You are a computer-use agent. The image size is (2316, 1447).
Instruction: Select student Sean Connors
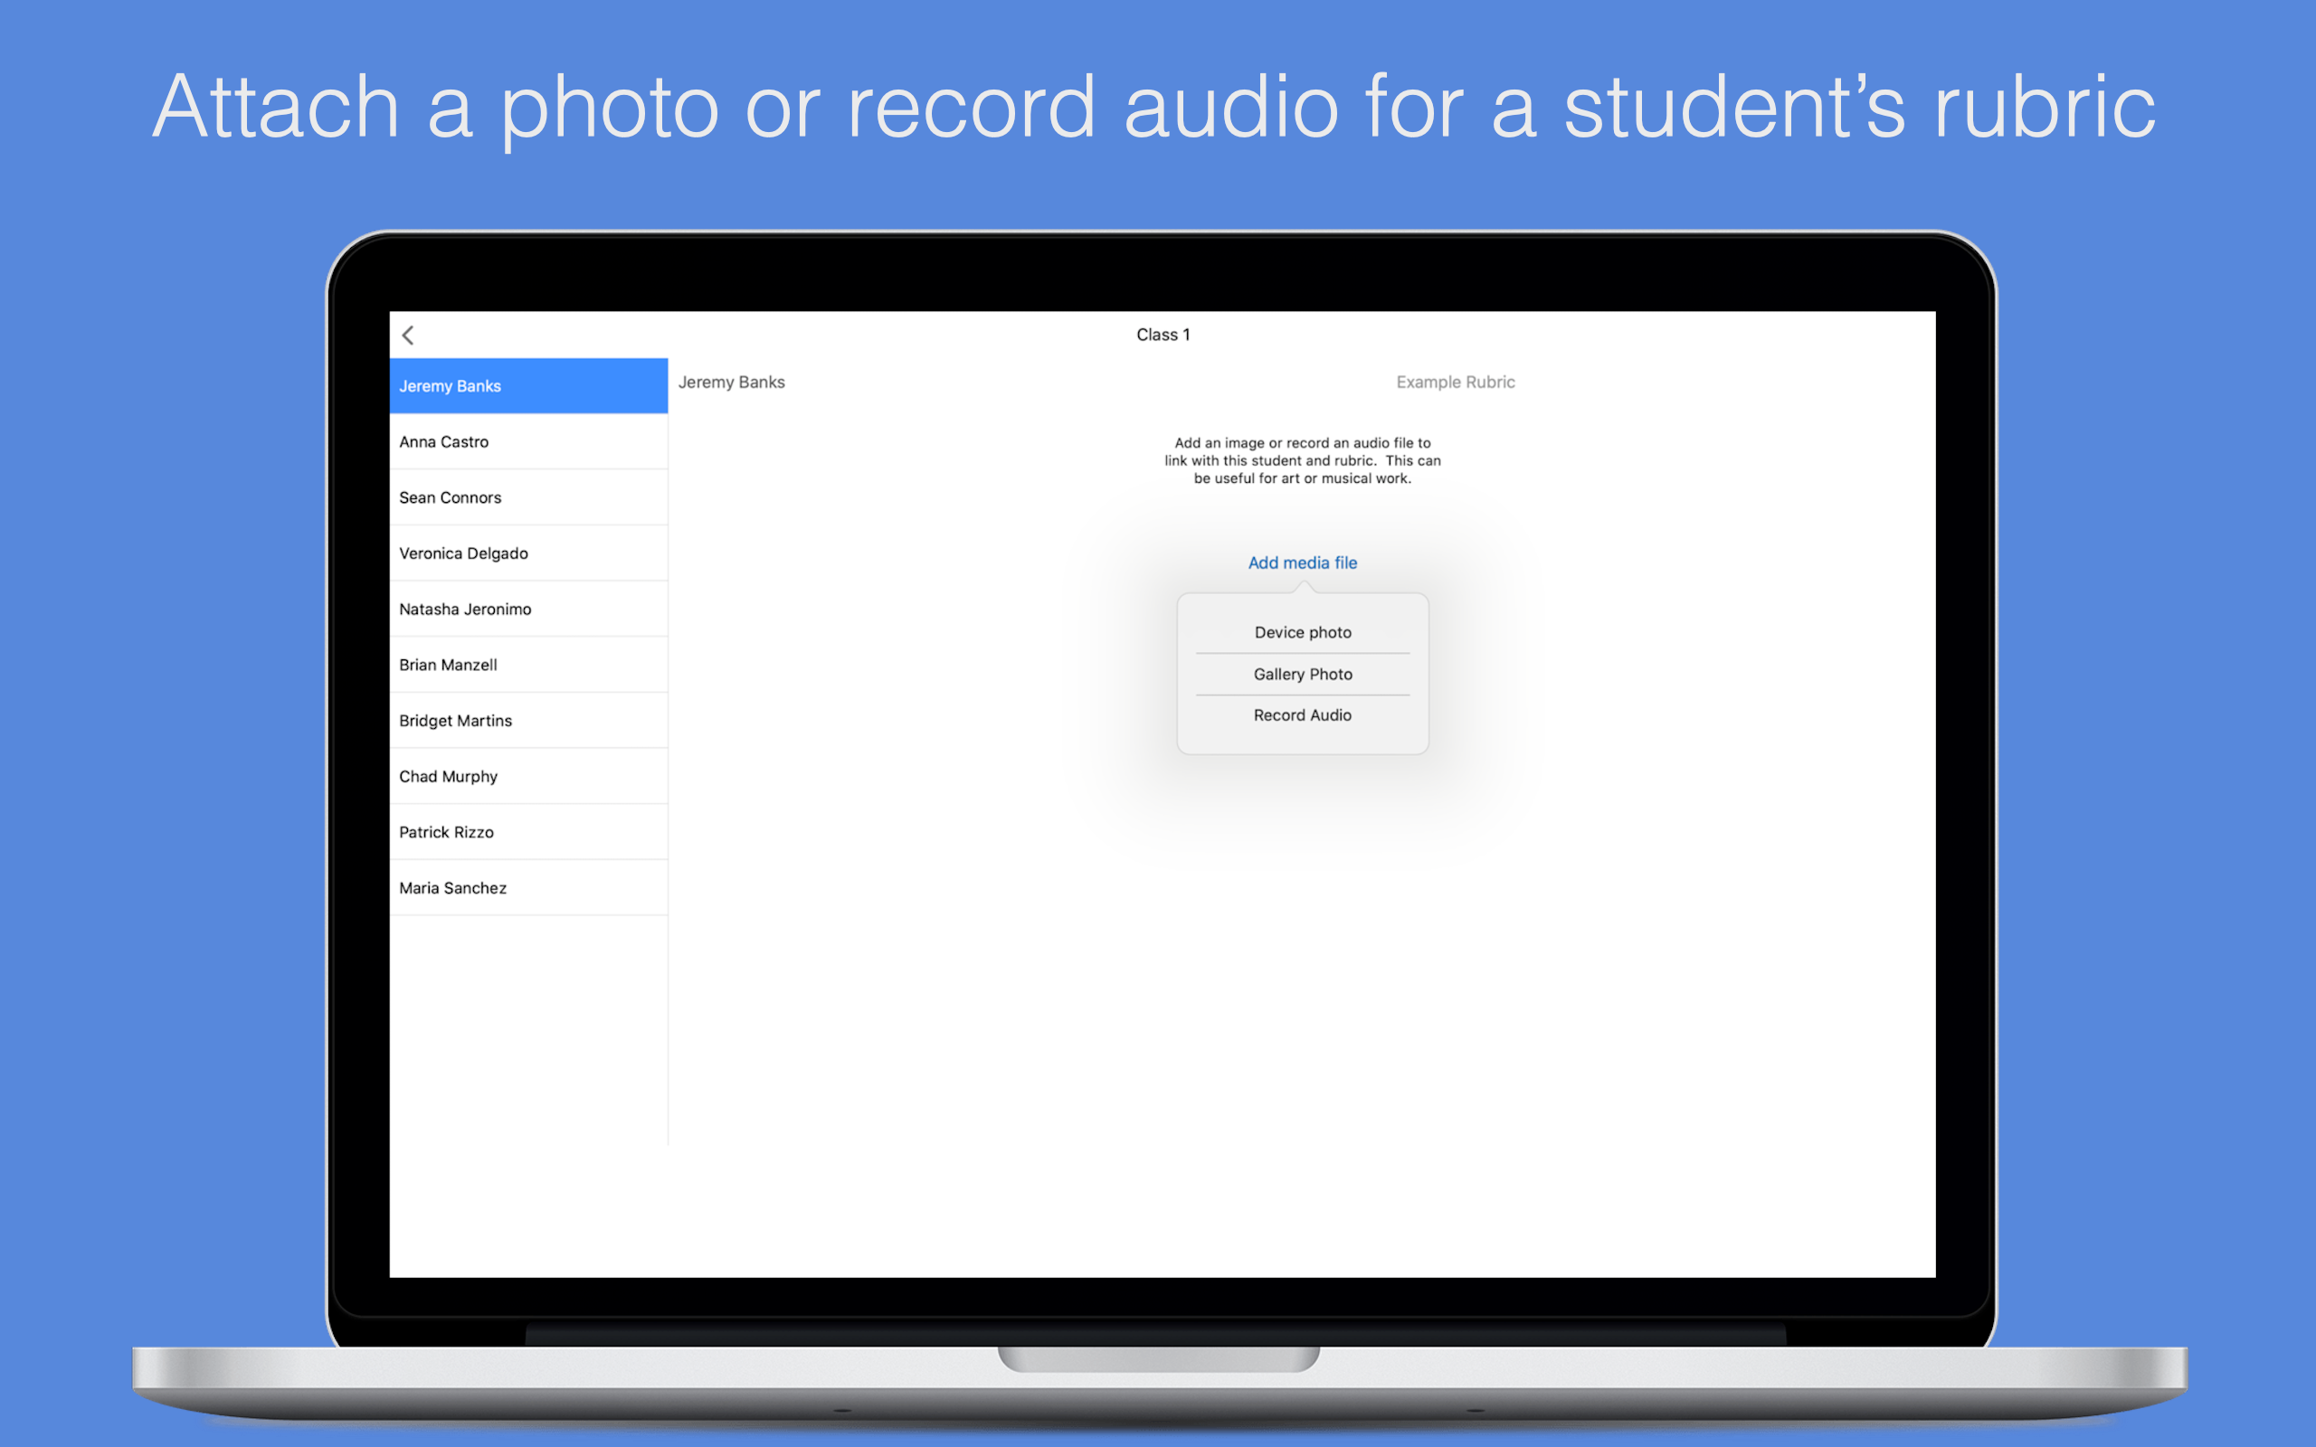pos(528,497)
